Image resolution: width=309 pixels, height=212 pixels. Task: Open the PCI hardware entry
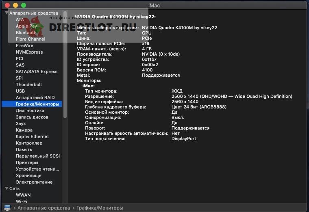pos(20,58)
